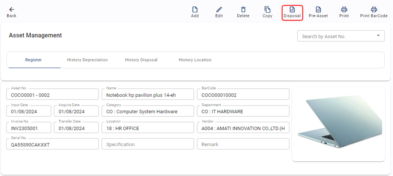The image size is (393, 176).
Task: Open the Disposal document icon
Action: coord(292,10)
